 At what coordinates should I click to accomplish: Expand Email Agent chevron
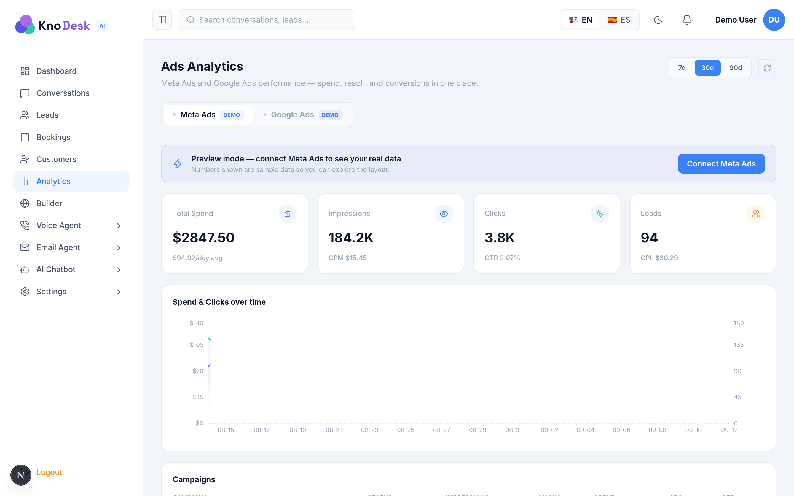coord(119,247)
